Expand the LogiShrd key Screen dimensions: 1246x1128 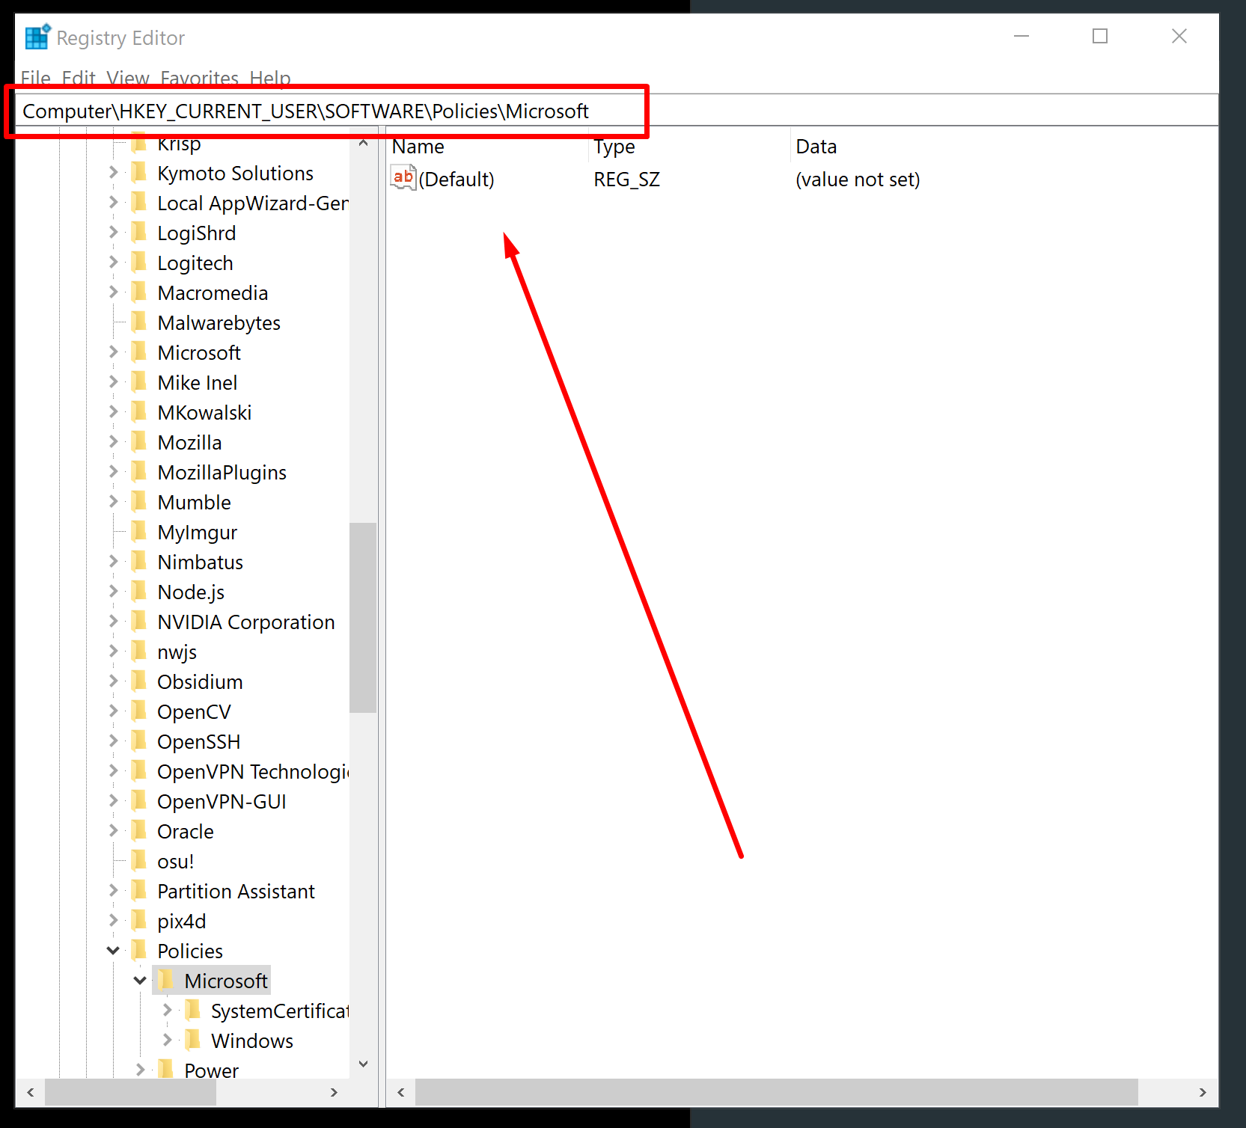113,232
